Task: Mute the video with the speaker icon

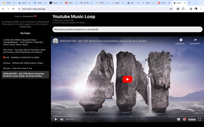Action: click(62, 119)
